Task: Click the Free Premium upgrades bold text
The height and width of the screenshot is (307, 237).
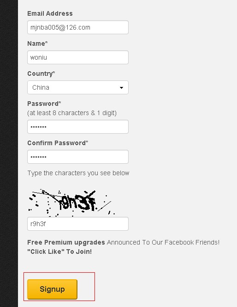Action: 66,242
